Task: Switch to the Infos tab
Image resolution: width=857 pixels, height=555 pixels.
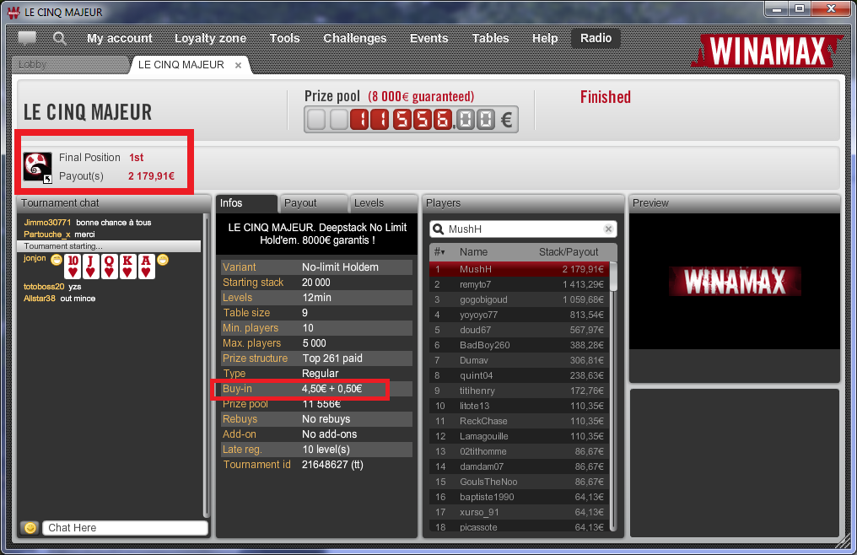Action: [x=246, y=203]
